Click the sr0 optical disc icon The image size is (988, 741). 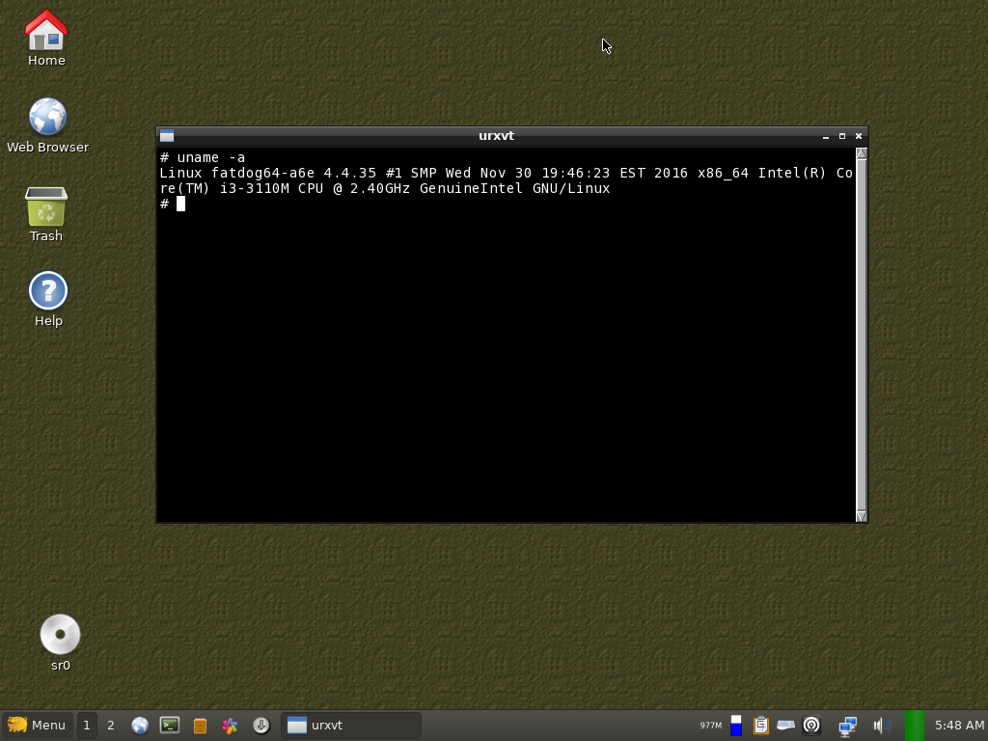60,635
